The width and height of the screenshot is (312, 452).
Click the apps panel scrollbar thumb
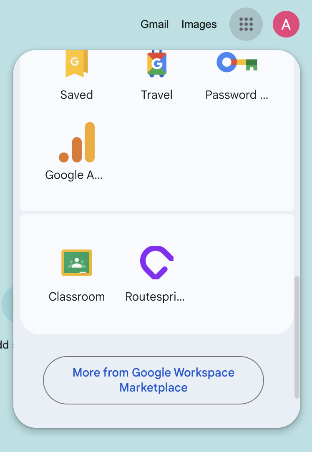297,337
